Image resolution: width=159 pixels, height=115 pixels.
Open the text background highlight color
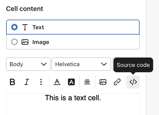pos(71,82)
